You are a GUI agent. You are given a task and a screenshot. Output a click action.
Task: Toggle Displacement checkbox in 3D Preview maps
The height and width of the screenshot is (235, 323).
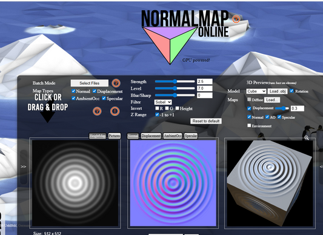click(249, 108)
